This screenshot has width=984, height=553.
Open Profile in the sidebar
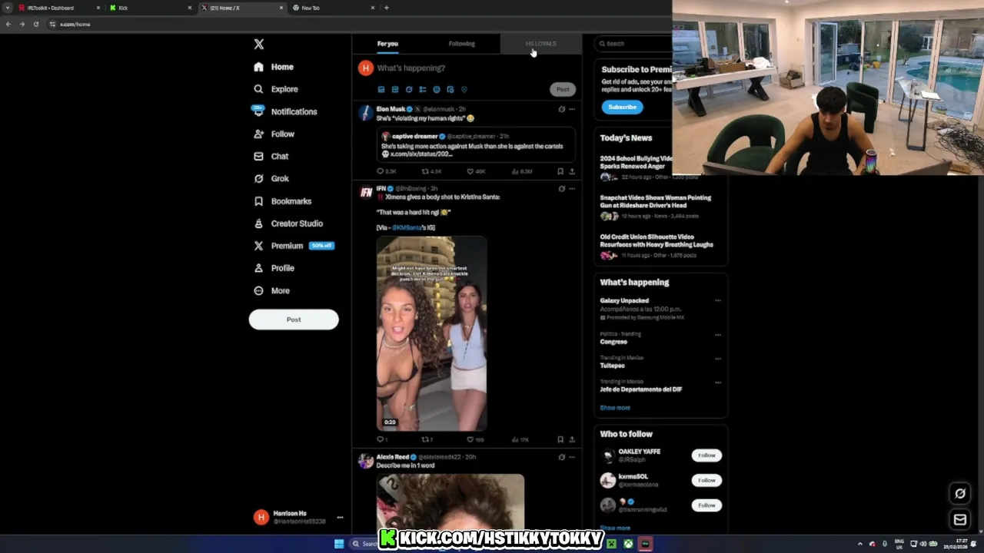click(274, 268)
